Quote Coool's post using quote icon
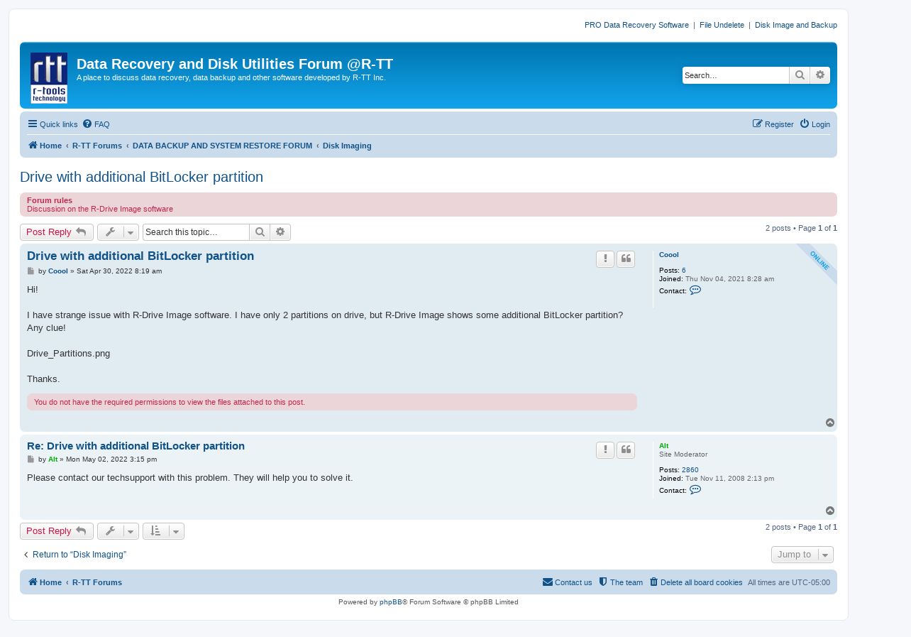 626,259
